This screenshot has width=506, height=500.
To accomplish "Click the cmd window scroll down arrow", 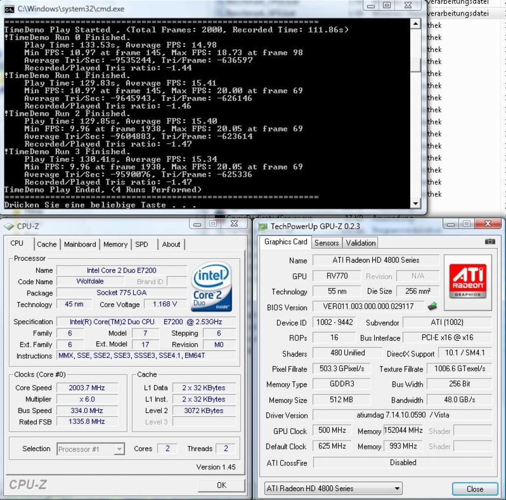I will pyautogui.click(x=415, y=203).
